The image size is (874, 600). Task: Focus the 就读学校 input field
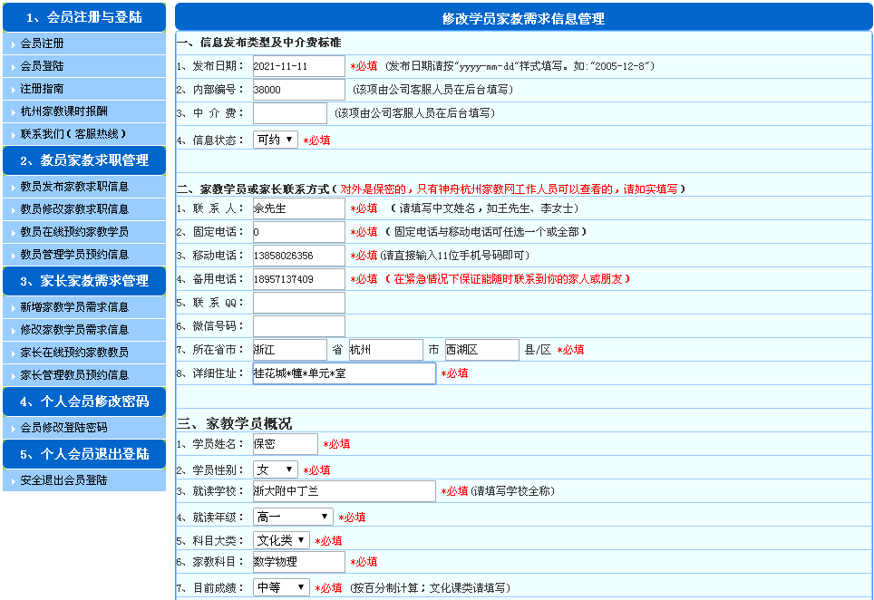(344, 491)
